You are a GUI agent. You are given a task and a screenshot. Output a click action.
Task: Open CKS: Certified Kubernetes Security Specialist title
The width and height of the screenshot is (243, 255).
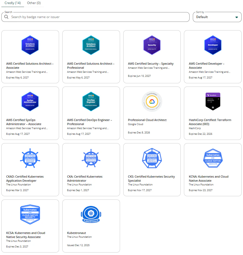click(151, 178)
